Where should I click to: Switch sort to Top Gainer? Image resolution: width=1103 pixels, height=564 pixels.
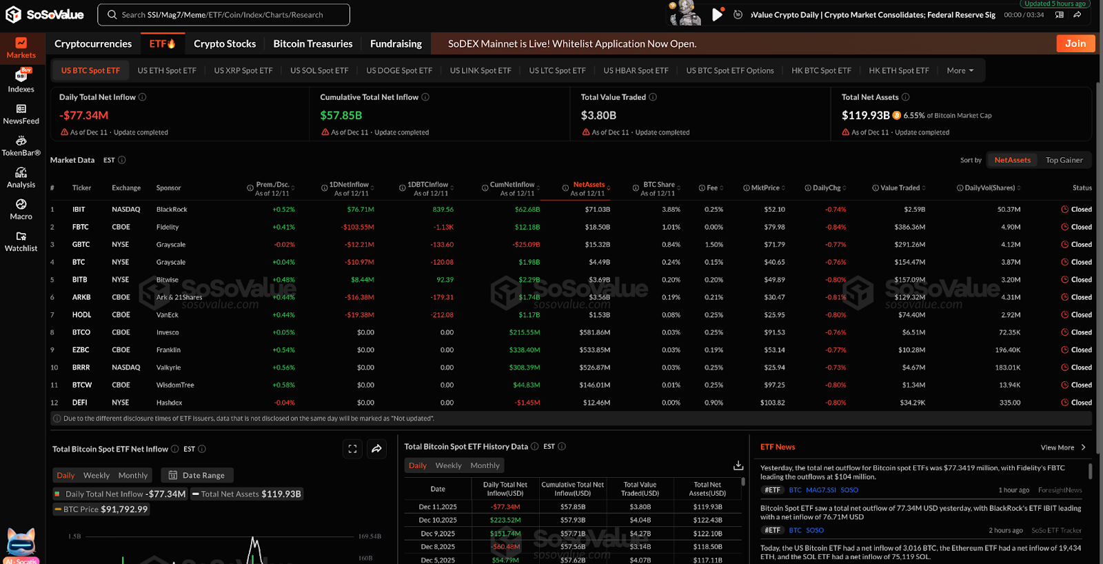(1064, 160)
